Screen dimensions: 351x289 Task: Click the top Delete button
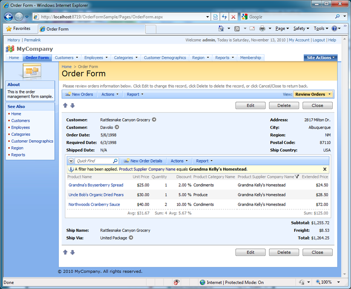click(284, 105)
